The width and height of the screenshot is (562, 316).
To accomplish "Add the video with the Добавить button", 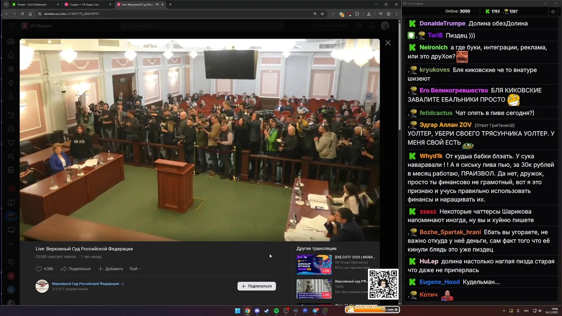I will click(110, 269).
